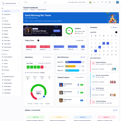Click the Subject sidebar icon
The height and width of the screenshot is (121, 121).
point(3,34)
